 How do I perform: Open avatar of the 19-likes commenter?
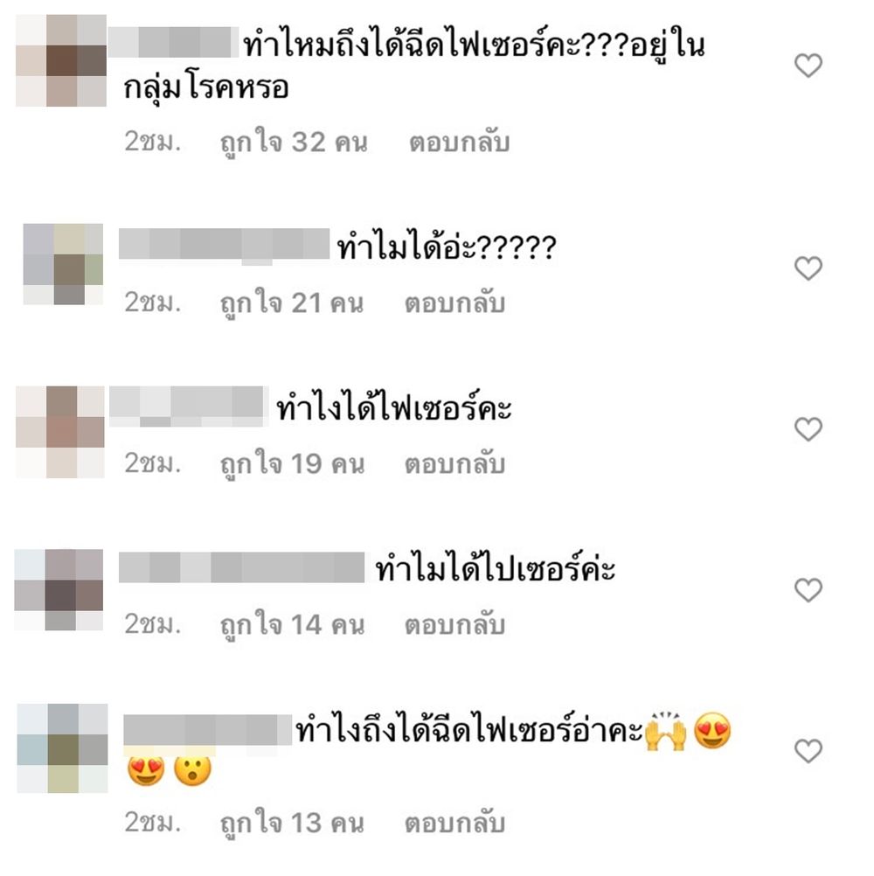[60, 432]
